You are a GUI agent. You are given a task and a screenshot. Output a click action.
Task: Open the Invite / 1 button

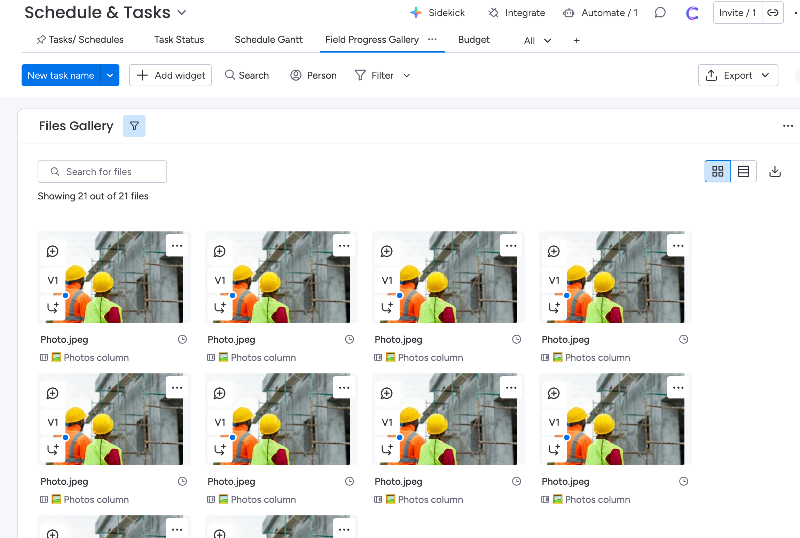pos(737,13)
